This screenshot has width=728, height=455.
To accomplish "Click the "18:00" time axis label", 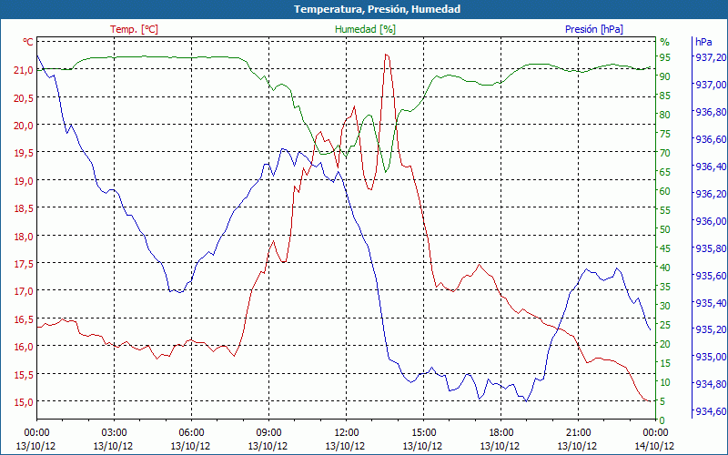I will 500,433.
